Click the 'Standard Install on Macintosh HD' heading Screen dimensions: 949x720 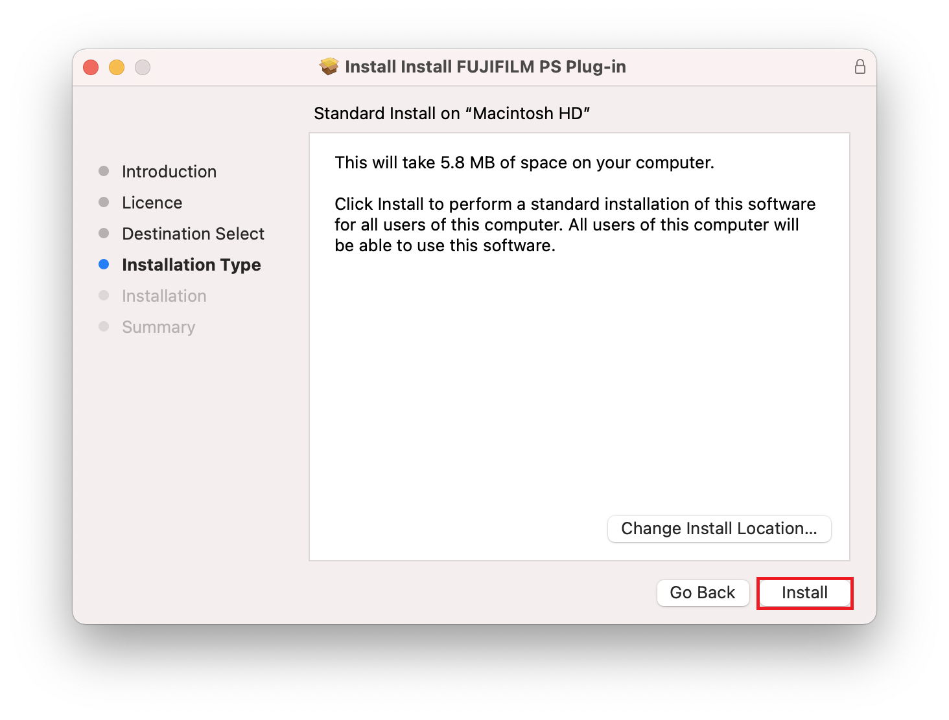452,113
